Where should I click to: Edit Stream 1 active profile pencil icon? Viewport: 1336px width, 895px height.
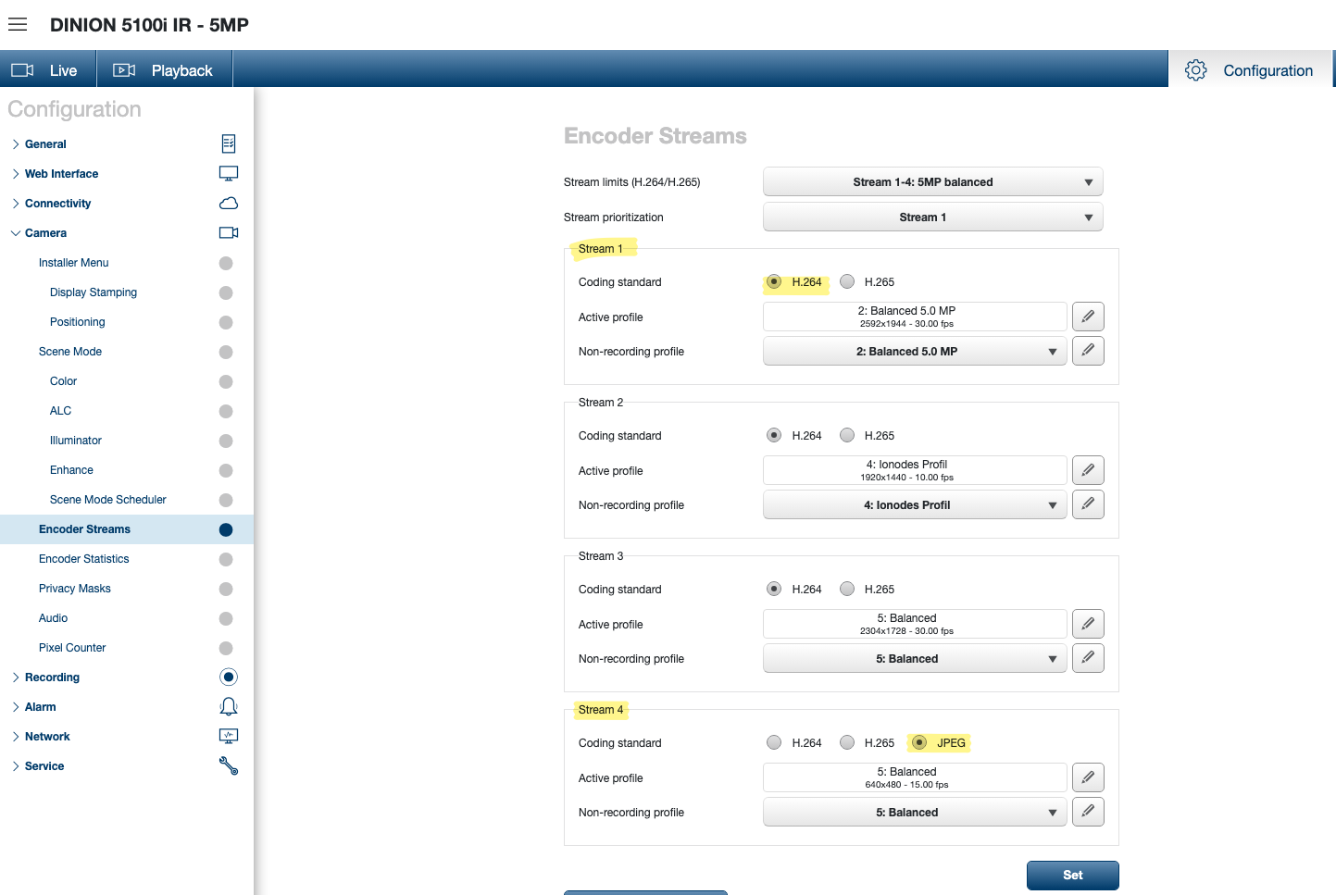pos(1087,317)
